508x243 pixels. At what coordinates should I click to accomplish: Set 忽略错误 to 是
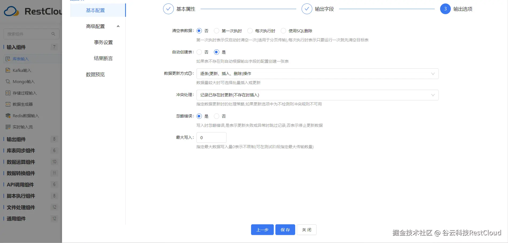tap(199, 116)
